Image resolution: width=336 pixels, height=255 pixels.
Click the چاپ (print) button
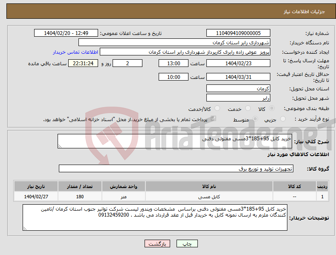pos(187,243)
